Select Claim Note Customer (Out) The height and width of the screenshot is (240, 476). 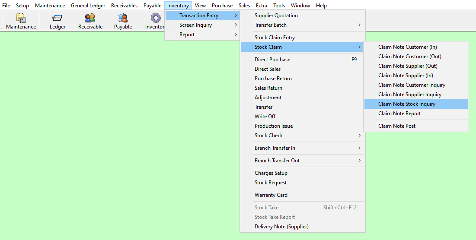[416, 57]
